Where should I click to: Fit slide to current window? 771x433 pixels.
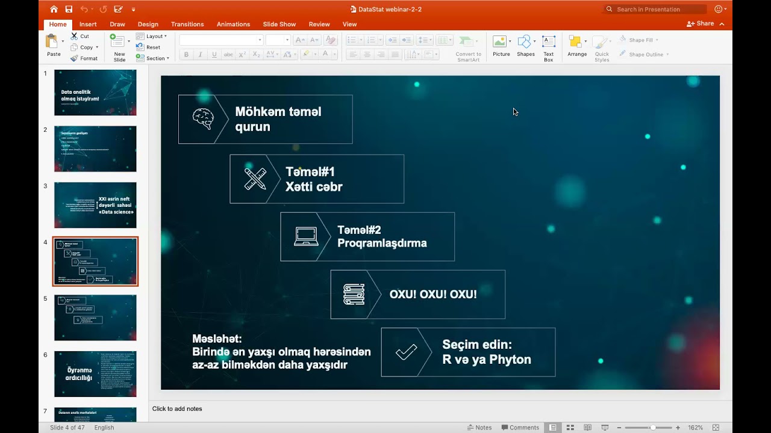click(x=716, y=428)
